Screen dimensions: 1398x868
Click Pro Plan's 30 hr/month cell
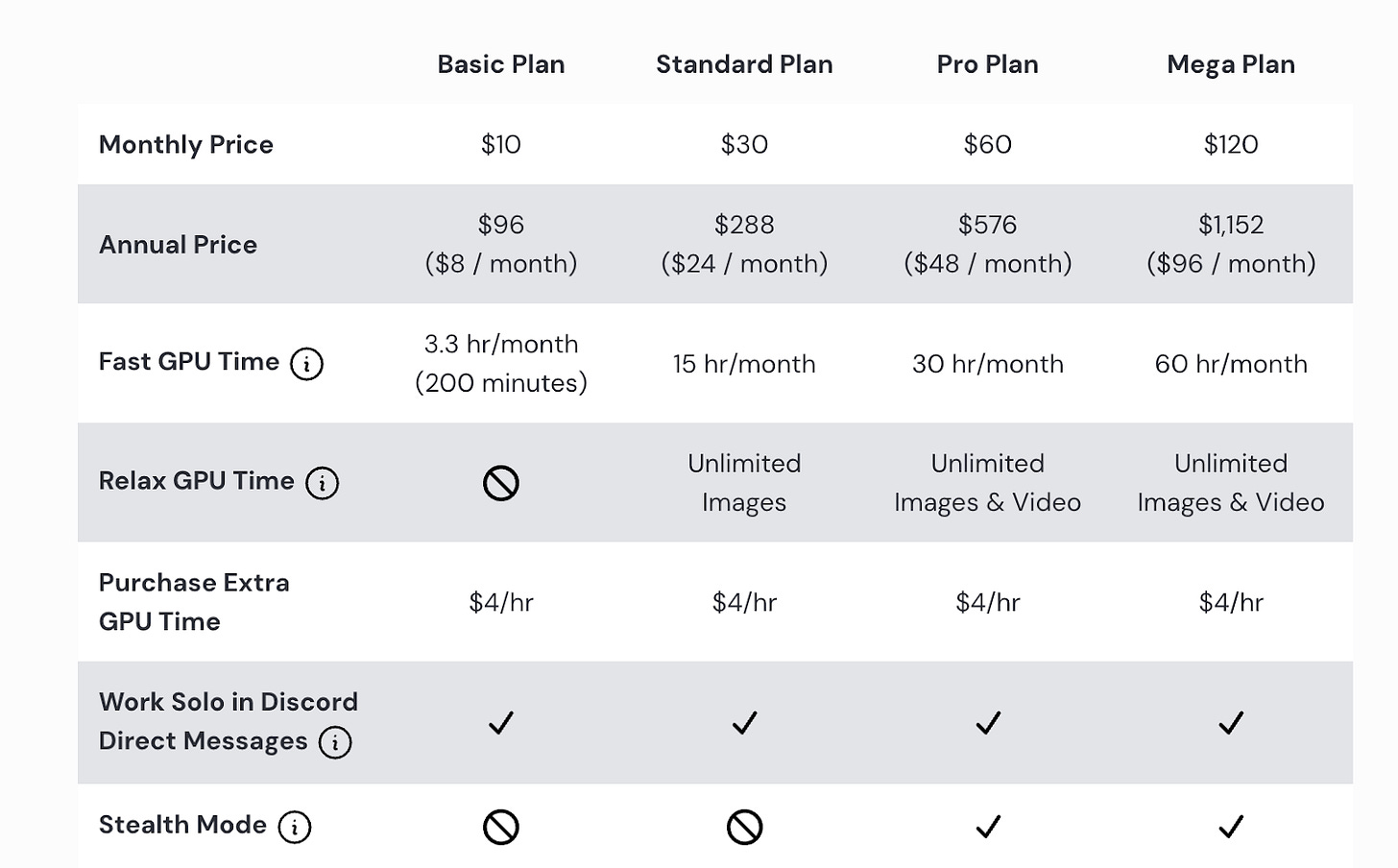(988, 364)
